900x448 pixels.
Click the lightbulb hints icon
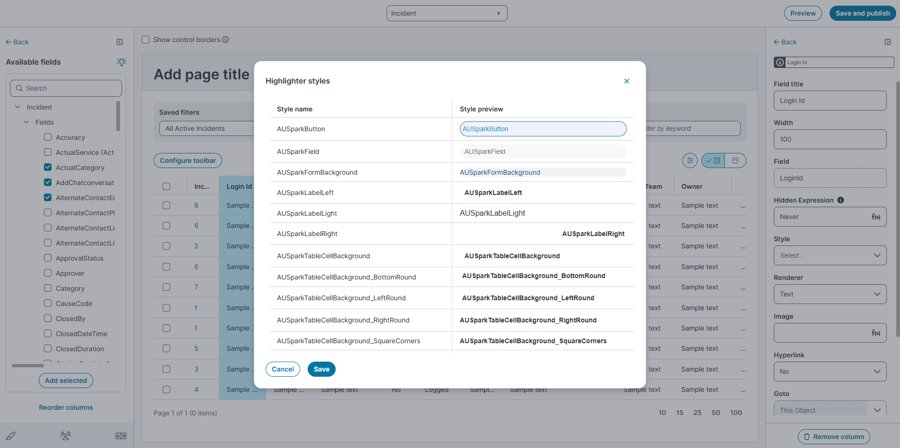point(121,62)
